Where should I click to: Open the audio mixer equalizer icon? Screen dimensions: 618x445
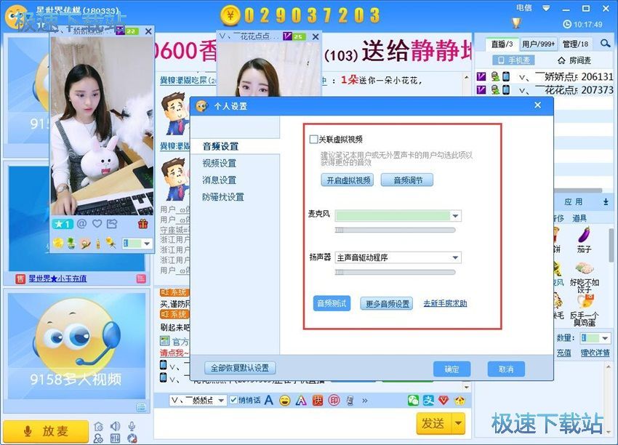click(x=115, y=438)
